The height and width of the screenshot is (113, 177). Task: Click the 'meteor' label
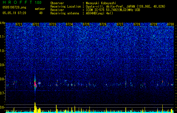[40, 9]
